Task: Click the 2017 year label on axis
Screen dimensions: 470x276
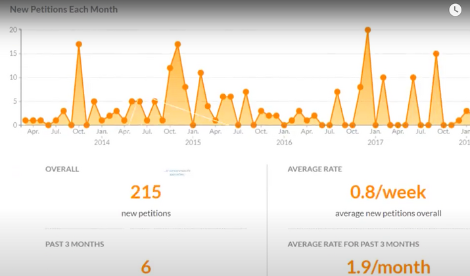Action: pos(375,143)
